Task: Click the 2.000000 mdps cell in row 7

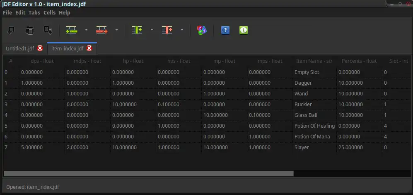Action: 87,147
